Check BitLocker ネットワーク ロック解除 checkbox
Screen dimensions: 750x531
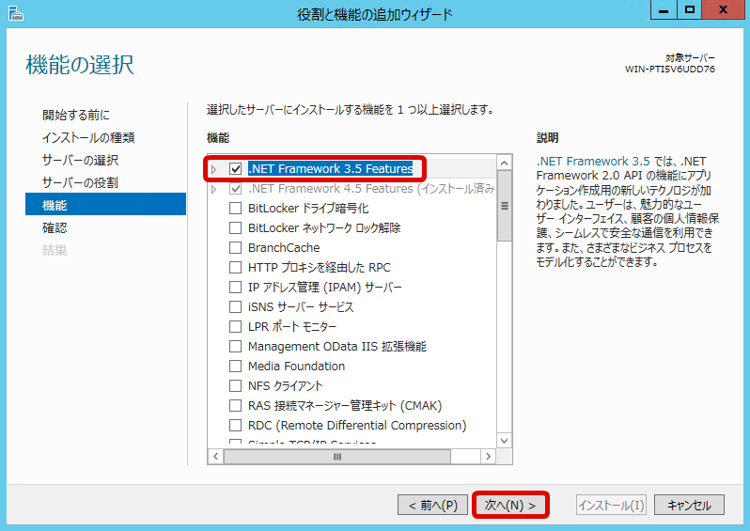(x=235, y=227)
